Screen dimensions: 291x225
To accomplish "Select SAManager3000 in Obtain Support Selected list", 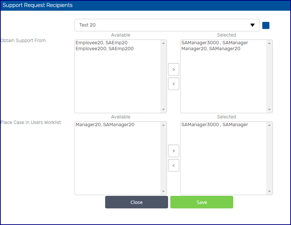I will 214,43.
